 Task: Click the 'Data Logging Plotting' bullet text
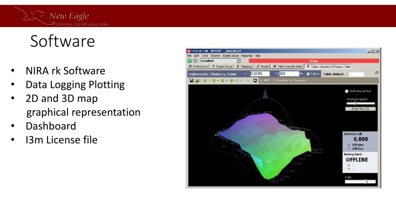[x=75, y=85]
